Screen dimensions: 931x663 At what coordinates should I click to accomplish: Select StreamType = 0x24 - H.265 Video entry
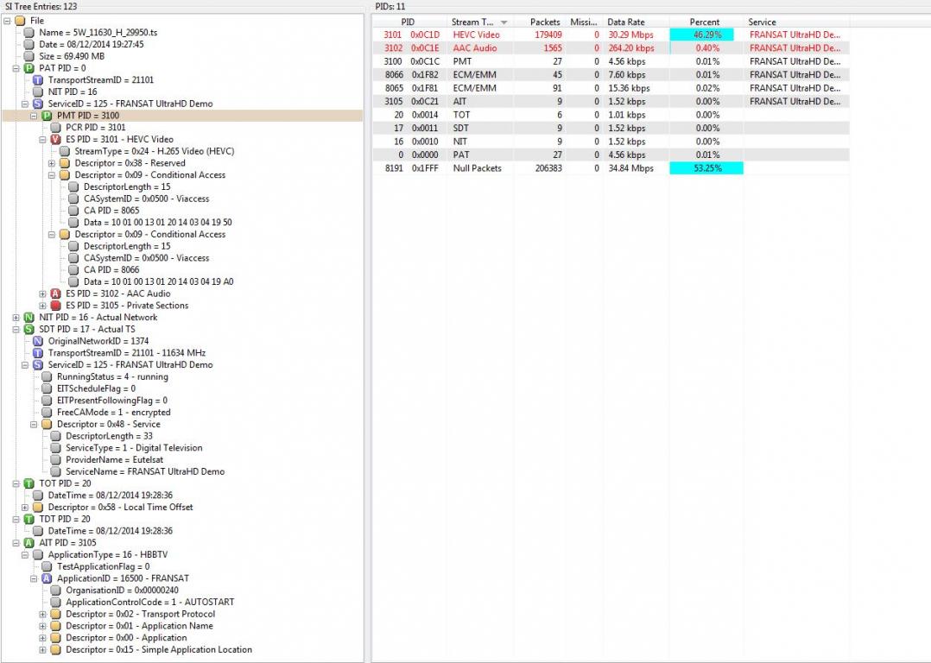coord(155,151)
